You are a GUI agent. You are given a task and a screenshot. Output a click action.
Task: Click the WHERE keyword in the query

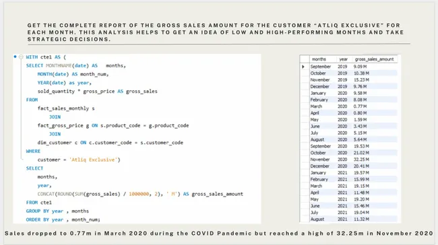tap(33, 151)
